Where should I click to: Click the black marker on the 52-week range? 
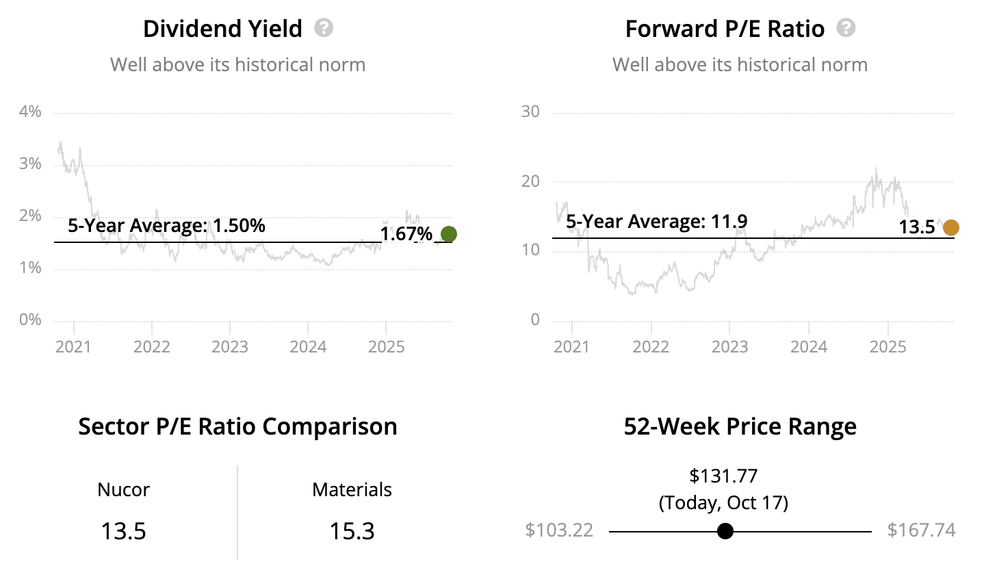click(725, 531)
